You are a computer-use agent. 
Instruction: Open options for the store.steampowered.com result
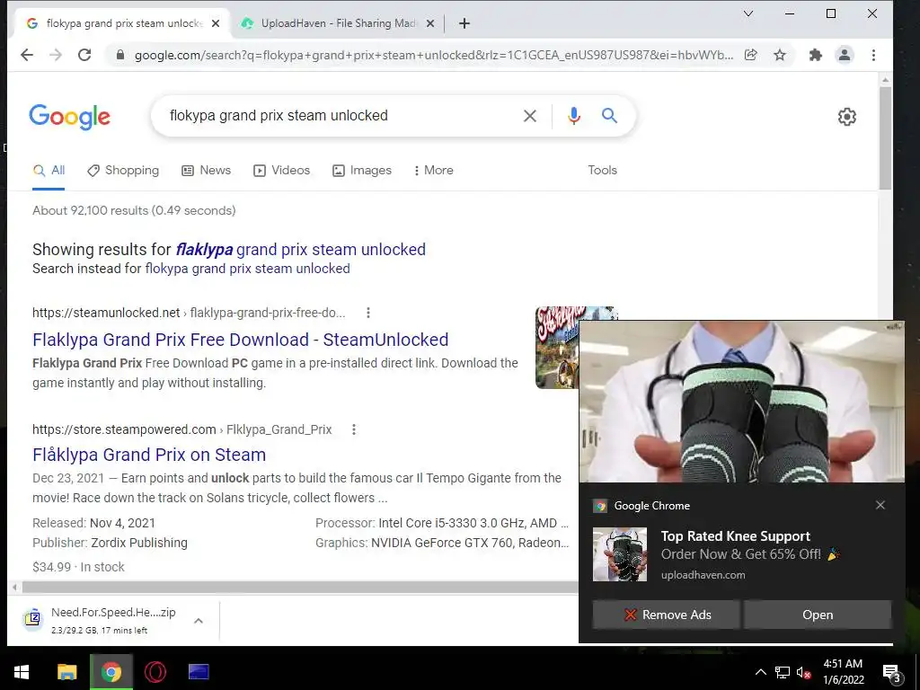354,429
